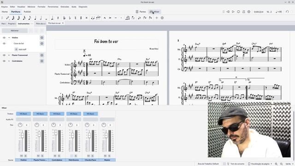Add augmentation dot to note

(x=52, y=18)
